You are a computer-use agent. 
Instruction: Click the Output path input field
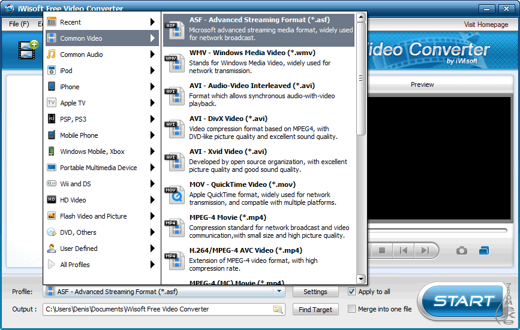click(x=164, y=309)
